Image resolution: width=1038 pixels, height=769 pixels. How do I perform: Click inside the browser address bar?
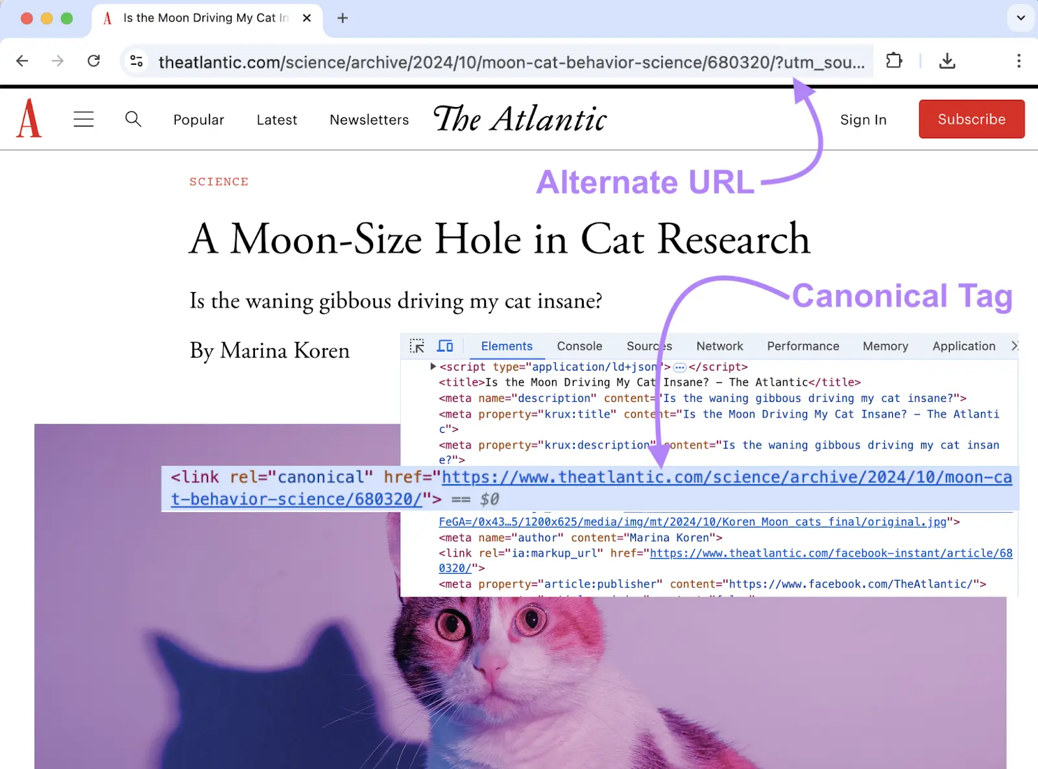point(454,62)
